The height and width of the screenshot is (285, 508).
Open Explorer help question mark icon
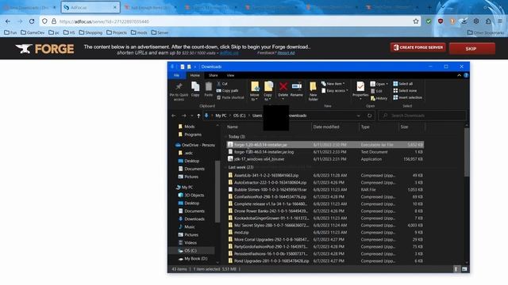pos(466,75)
